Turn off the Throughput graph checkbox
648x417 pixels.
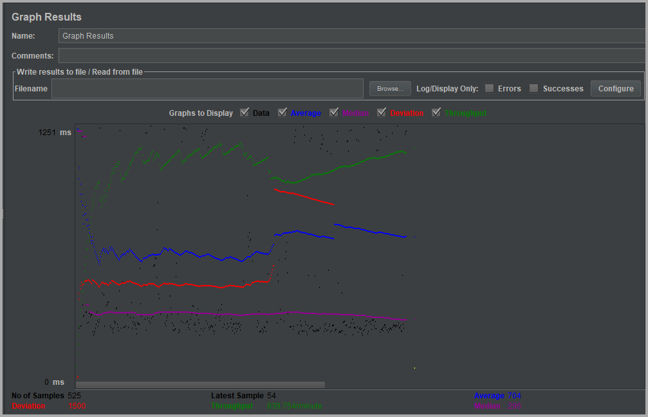(436, 113)
